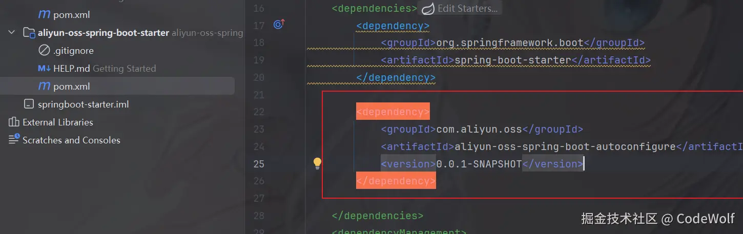Select the aliyun-oss-spring-boot-starter module folder icon
Image resolution: width=743 pixels, height=234 pixels.
point(29,33)
